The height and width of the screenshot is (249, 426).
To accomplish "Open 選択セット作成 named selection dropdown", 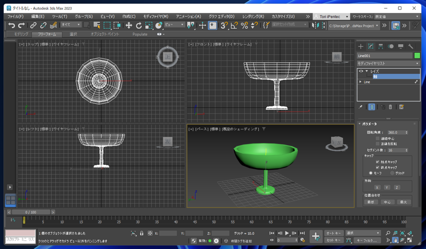I will [289, 24].
